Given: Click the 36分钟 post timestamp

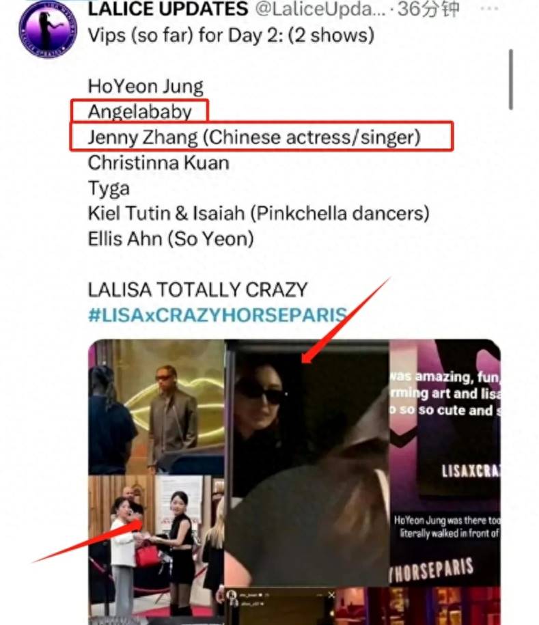Looking at the screenshot, I should pyautogui.click(x=428, y=9).
